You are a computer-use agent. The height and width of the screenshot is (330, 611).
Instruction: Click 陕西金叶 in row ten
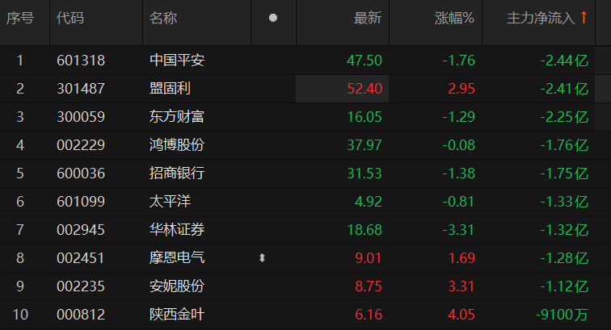[177, 314]
